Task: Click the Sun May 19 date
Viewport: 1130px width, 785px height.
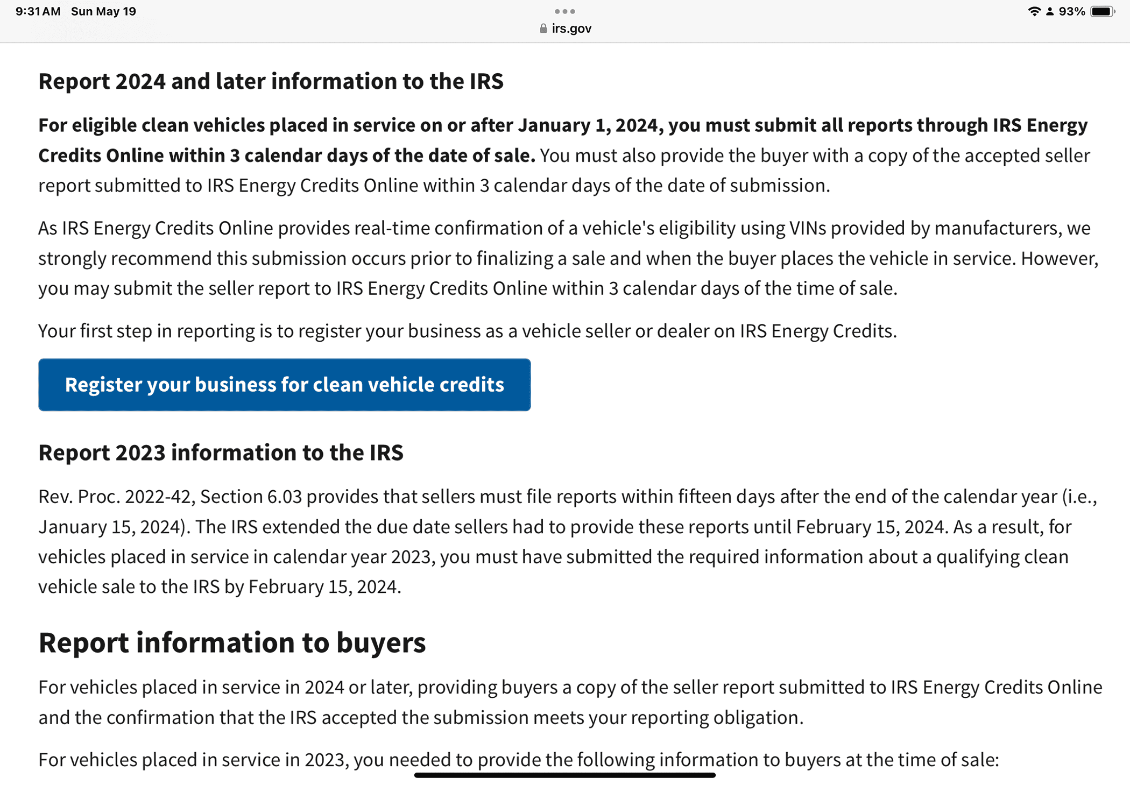Action: [103, 11]
